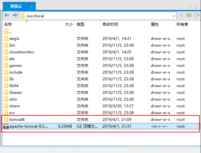Close the 阿里云 tab
The width and height of the screenshot is (201, 153).
point(32,6)
